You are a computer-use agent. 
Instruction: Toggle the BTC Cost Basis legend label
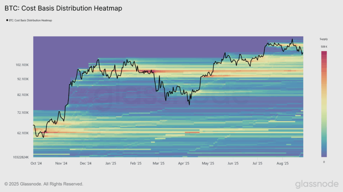pyautogui.click(x=30, y=20)
